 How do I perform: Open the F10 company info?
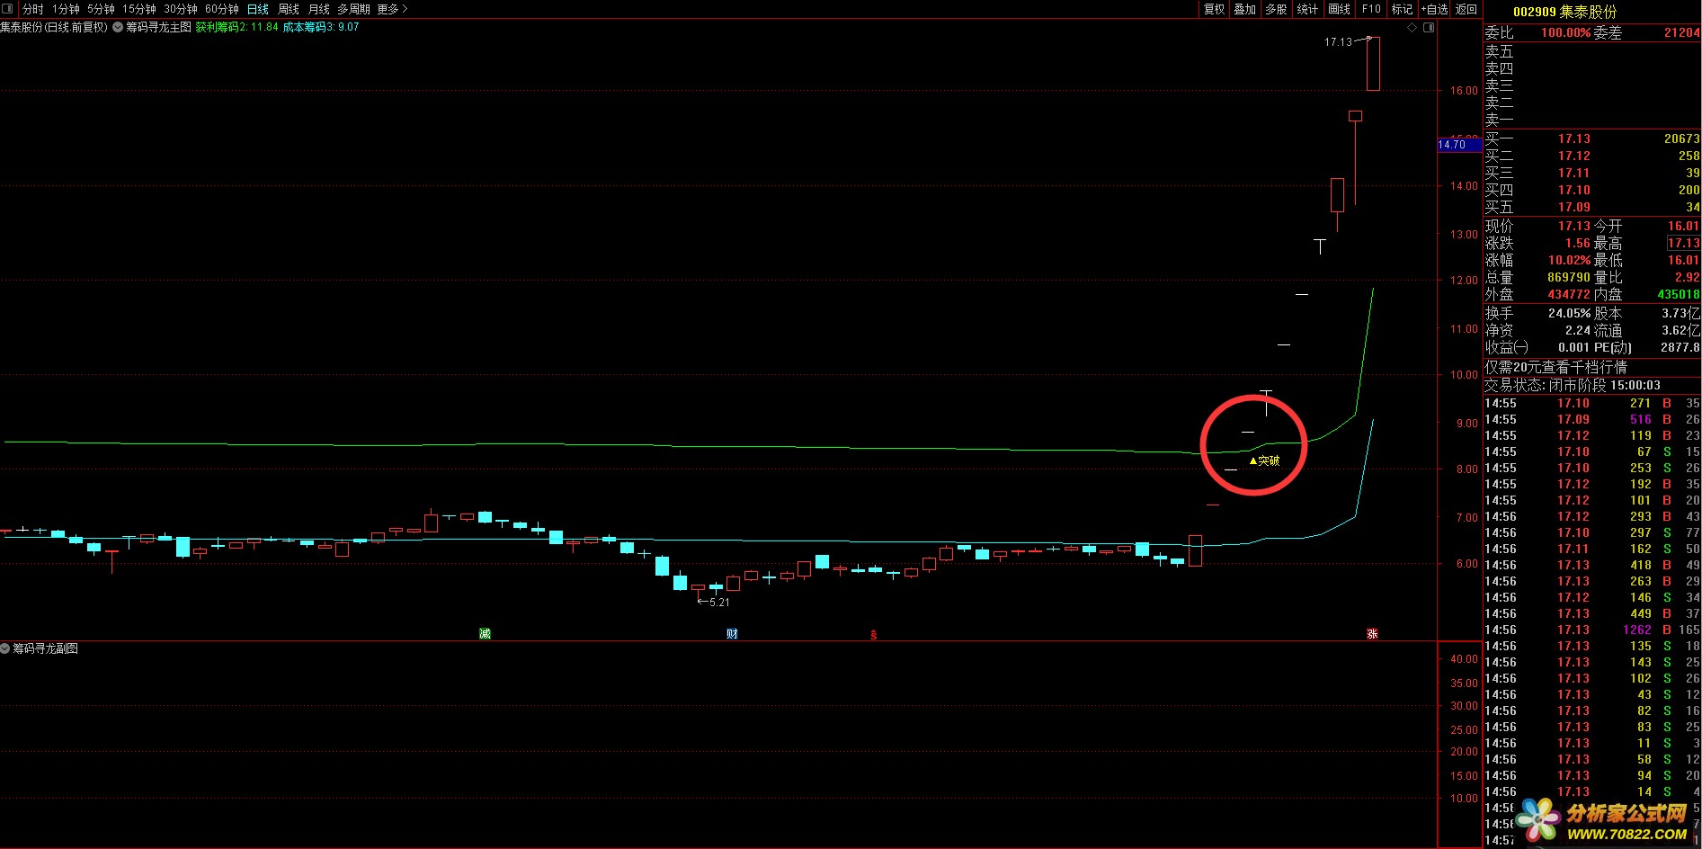[x=1371, y=9]
